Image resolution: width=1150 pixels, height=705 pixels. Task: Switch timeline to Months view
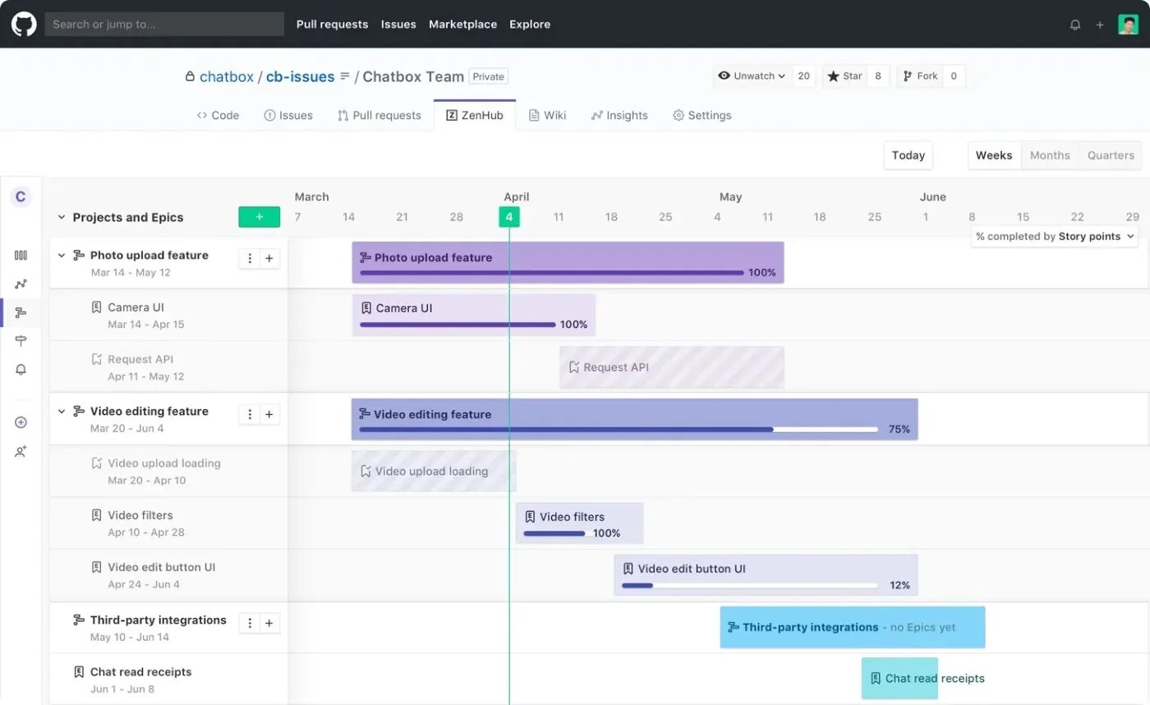(x=1049, y=155)
